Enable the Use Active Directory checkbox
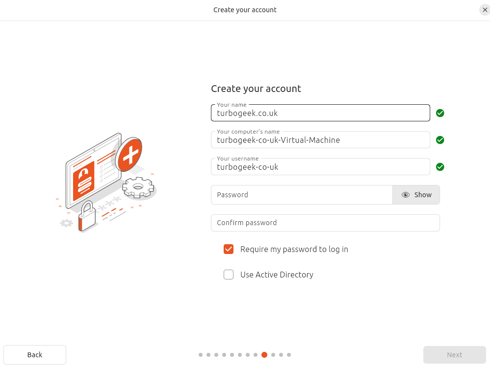This screenshot has height=369, width=490. pos(229,275)
